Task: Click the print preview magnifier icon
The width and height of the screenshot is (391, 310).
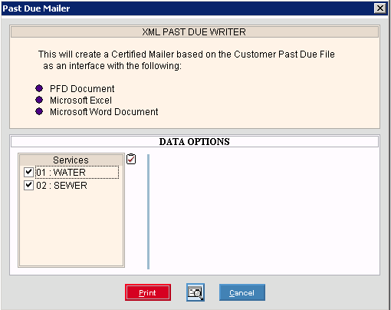Action: pos(195,292)
